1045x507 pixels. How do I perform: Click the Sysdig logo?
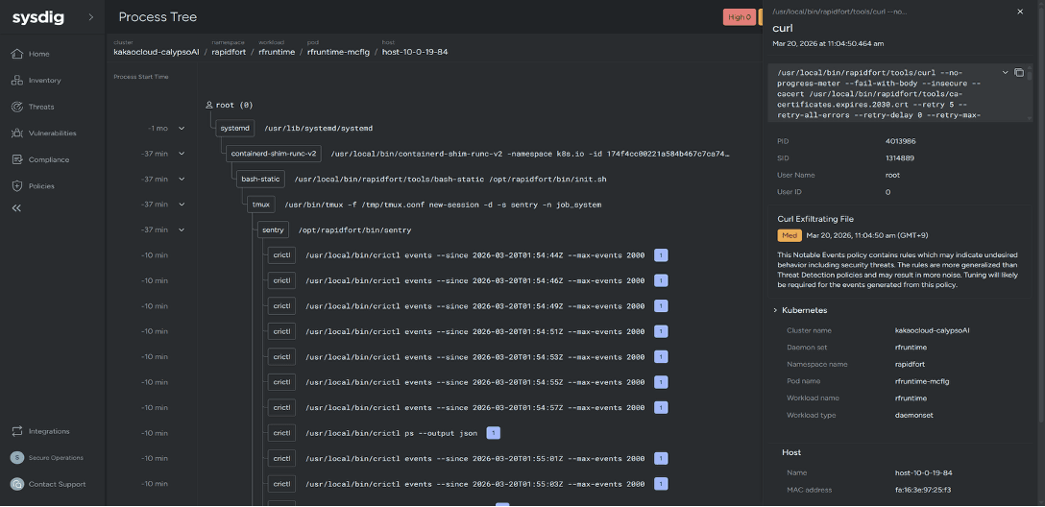38,18
